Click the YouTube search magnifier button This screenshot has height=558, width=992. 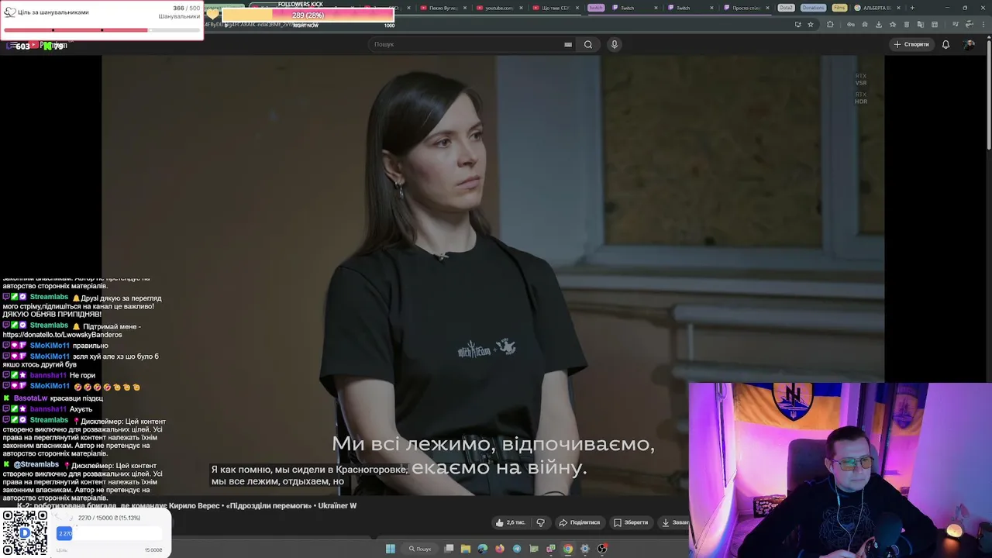(588, 44)
